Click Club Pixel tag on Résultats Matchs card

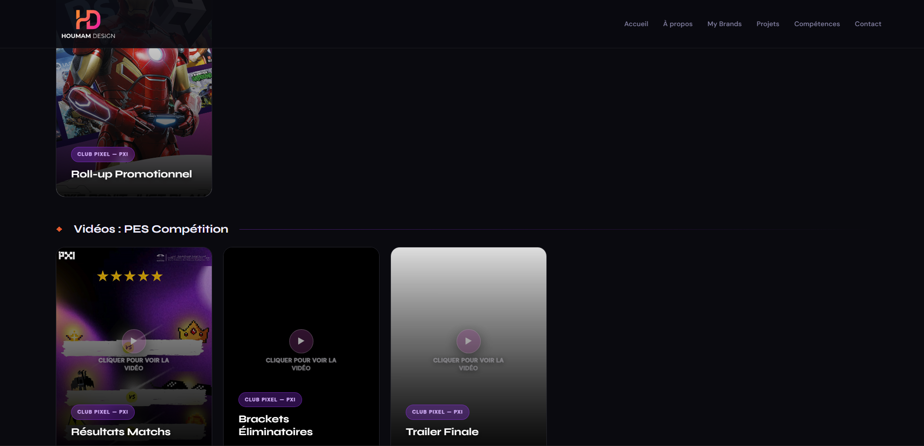coord(103,412)
